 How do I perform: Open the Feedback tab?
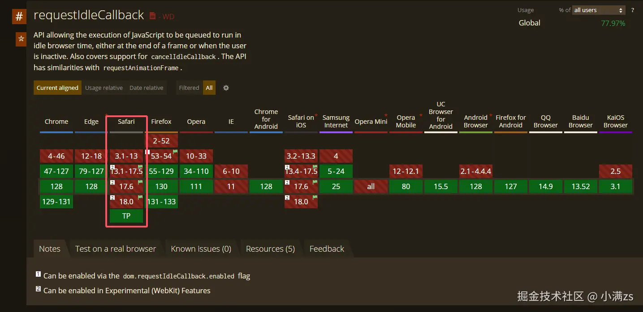tap(327, 249)
